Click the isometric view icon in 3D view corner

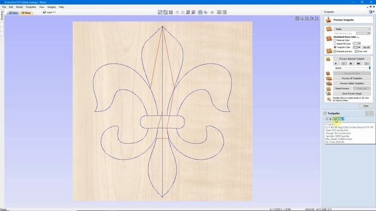[x=297, y=18]
